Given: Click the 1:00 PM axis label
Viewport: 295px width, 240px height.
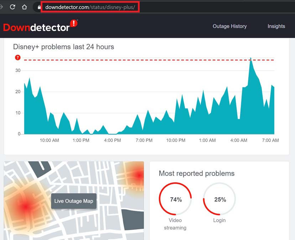Looking at the screenshot, I should click(x=81, y=141).
